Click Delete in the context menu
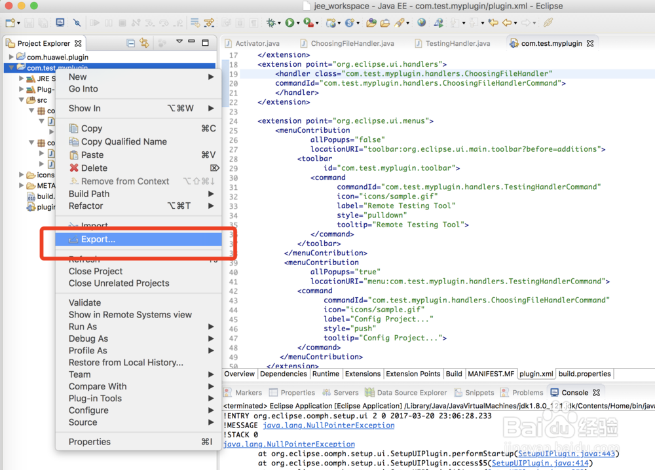 [x=138, y=168]
